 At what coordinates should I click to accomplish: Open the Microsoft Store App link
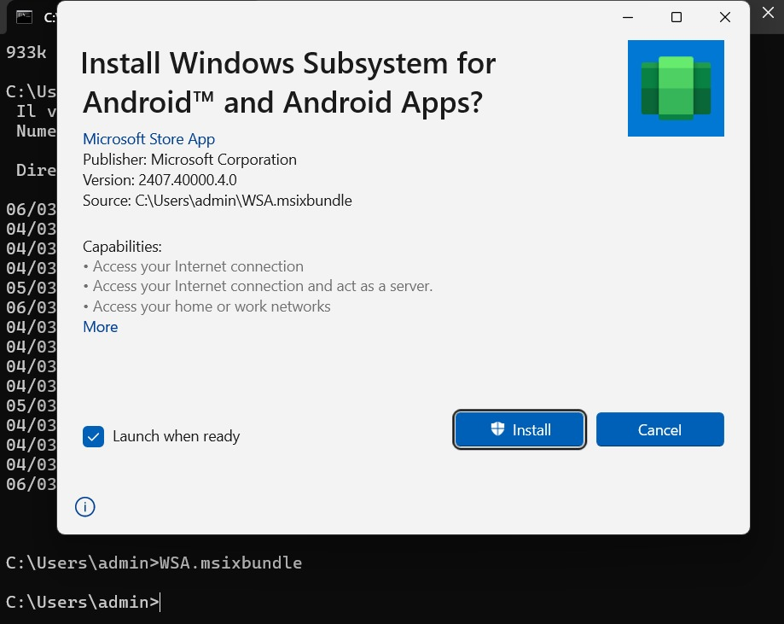(x=148, y=139)
